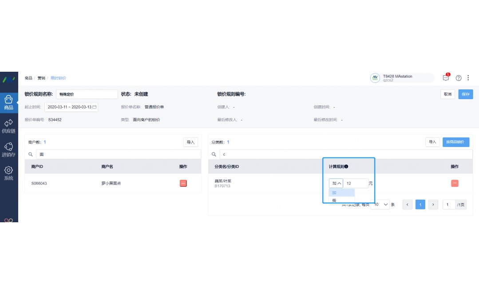This screenshot has height=294, width=479.
Task: Open the 商品 module in the sidebar
Action: (9, 102)
